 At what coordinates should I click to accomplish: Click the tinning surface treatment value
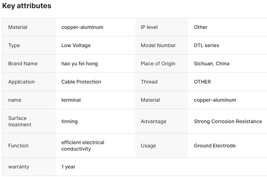coord(69,121)
